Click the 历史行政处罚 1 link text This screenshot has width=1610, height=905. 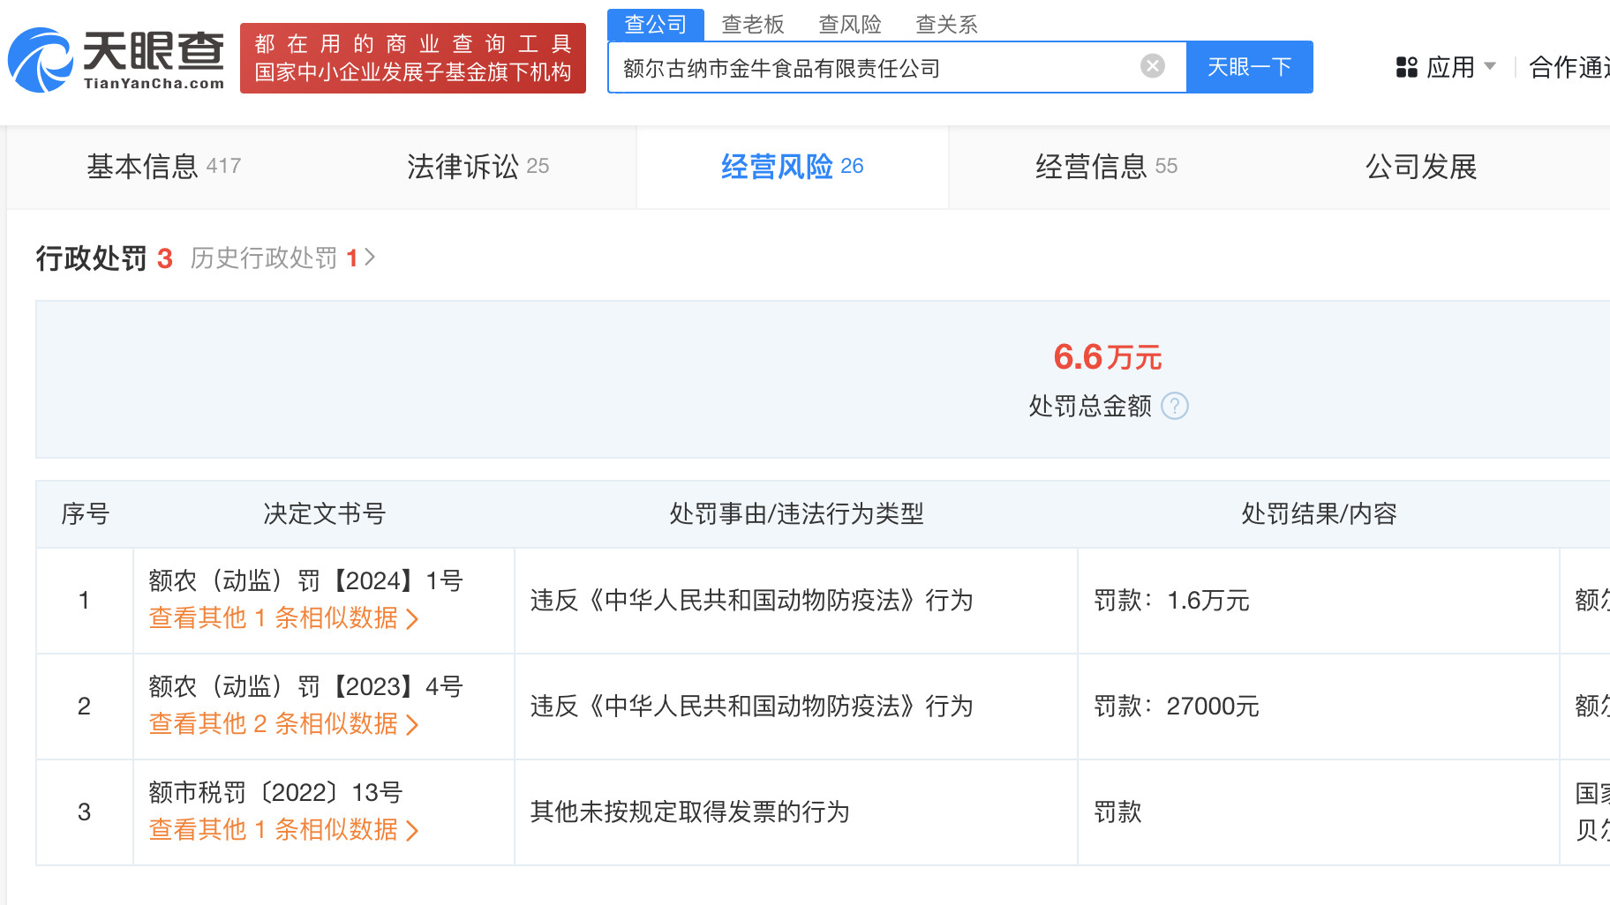click(275, 258)
